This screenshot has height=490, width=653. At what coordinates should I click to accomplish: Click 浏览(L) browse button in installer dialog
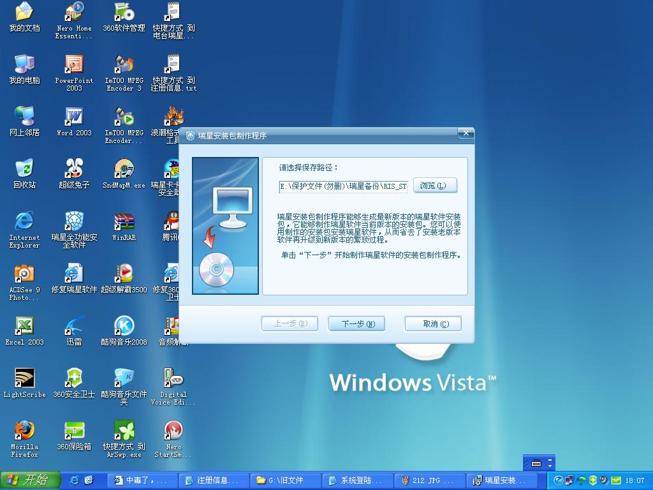(435, 186)
